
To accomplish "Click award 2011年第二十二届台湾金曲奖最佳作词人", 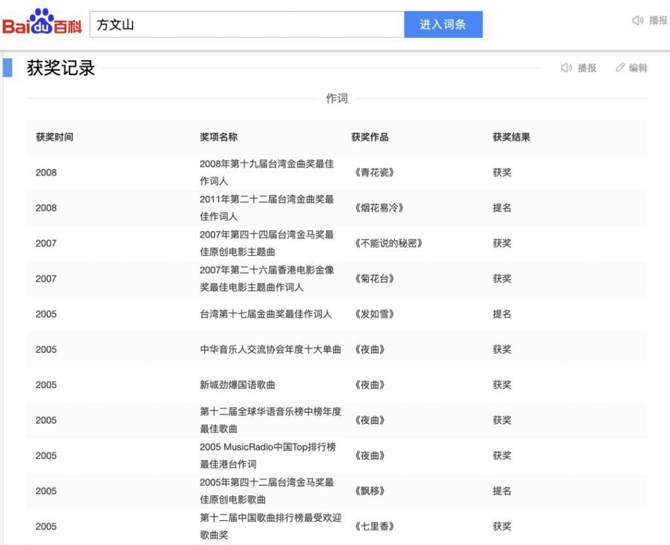I will tap(267, 208).
